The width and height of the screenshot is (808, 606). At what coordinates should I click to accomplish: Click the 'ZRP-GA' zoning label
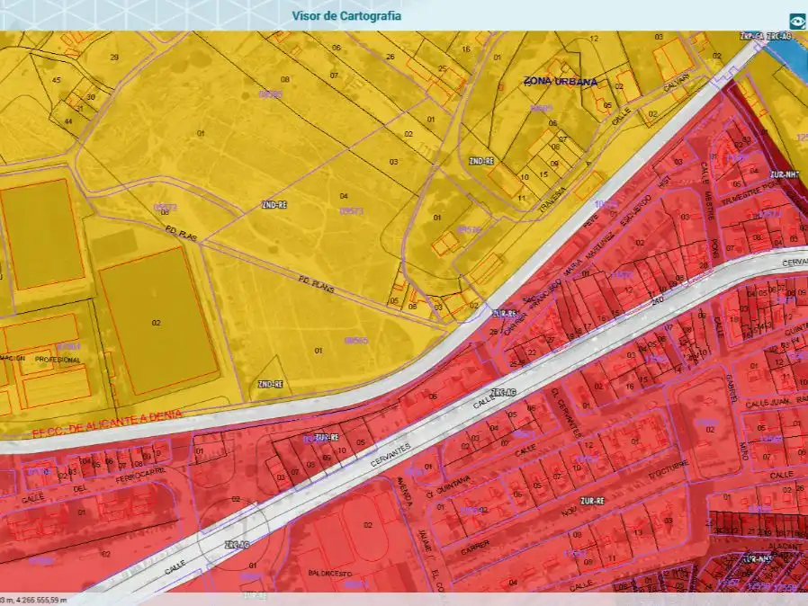coord(750,37)
